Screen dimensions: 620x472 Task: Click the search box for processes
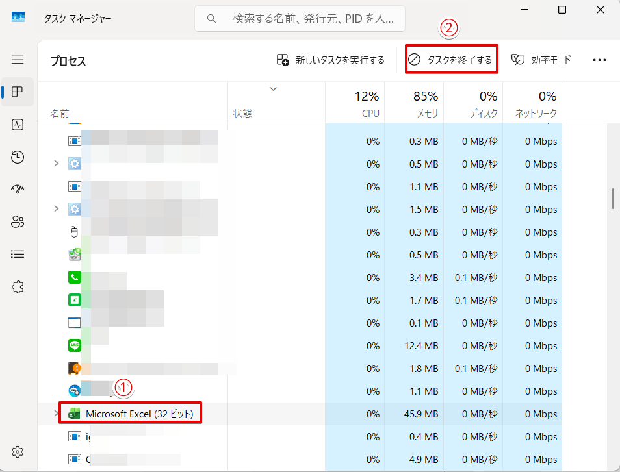300,19
